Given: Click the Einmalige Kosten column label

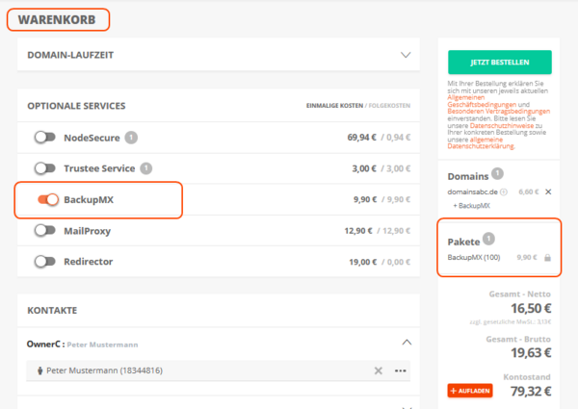Looking at the screenshot, I should (x=334, y=106).
